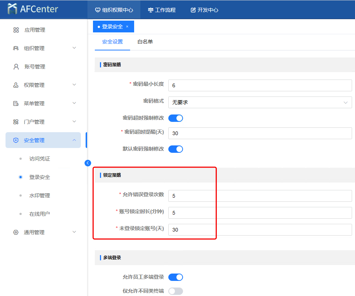The height and width of the screenshot is (296, 355).
Task: Enable 仅允许不同类终端 toggle
Action: tap(175, 291)
